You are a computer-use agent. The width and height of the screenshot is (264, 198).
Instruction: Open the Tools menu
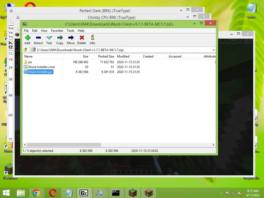tap(70, 31)
